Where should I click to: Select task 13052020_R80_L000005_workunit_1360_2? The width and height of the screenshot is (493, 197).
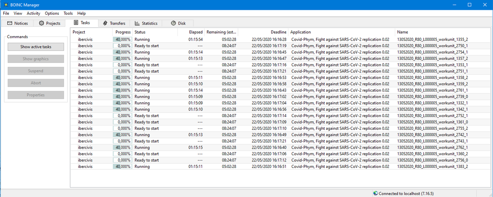click(x=281, y=154)
